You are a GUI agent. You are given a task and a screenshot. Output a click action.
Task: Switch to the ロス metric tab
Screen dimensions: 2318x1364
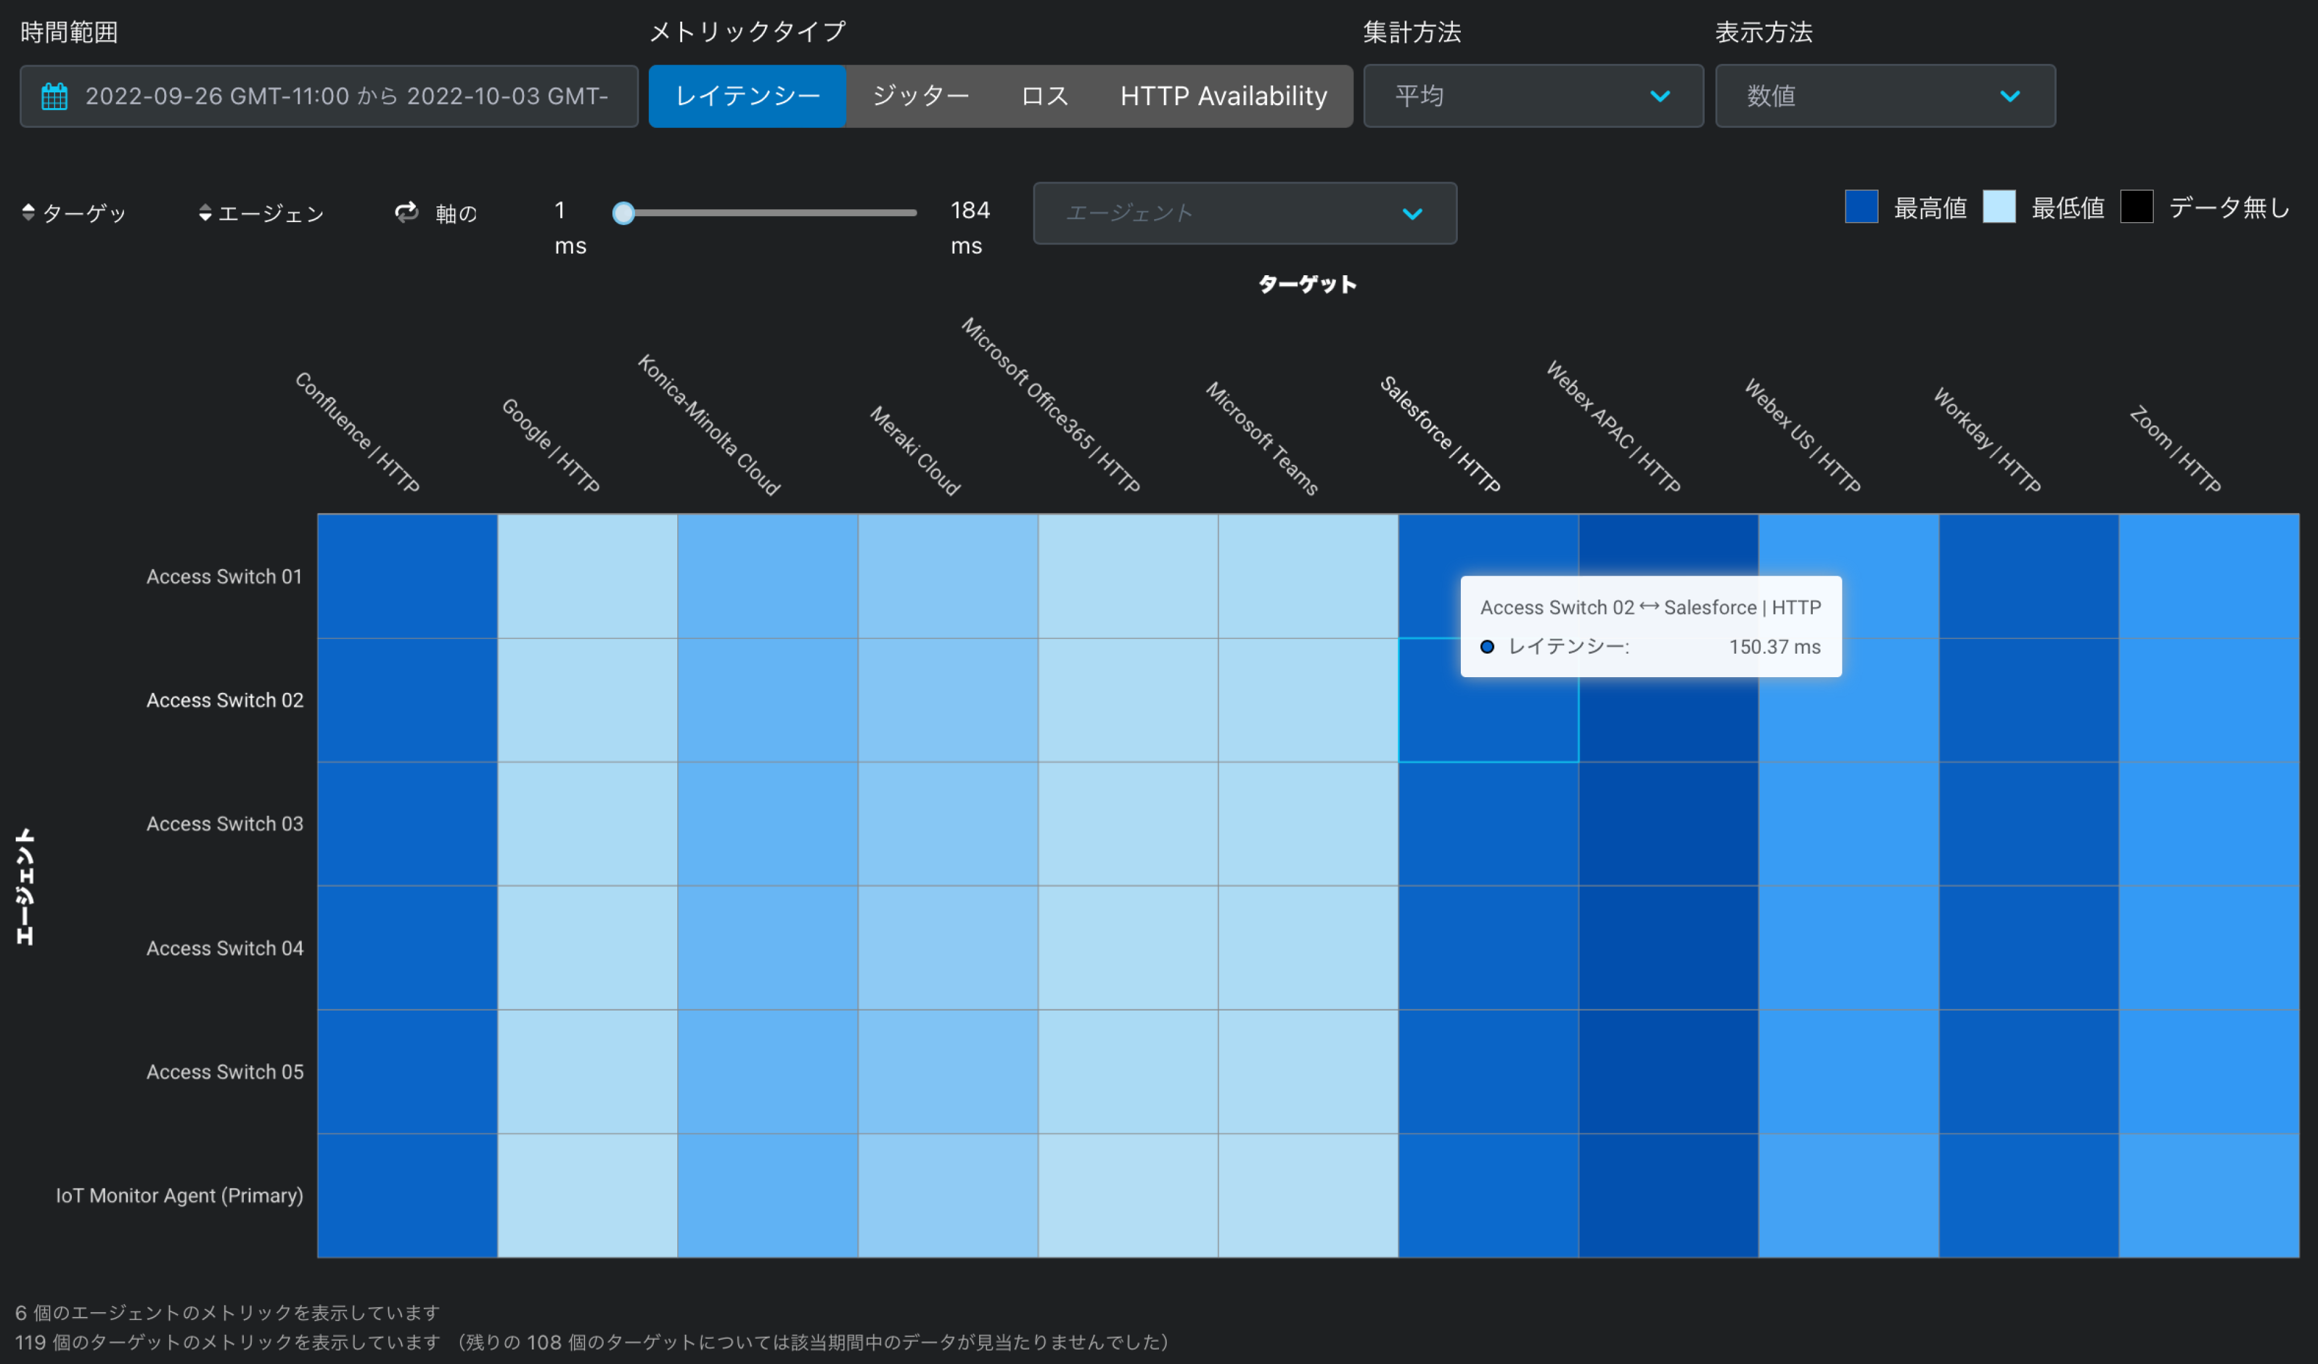(x=1045, y=95)
